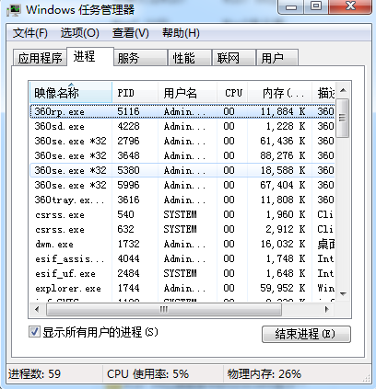Click the vertical scrollbar thumb
The width and height of the screenshot is (376, 389).
343,118
